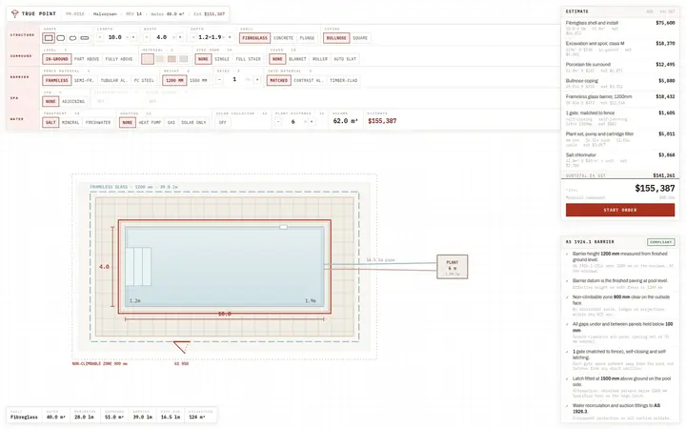Viewport: 686px width, 429px height.
Task: Increase the pool depth profile
Action: click(x=230, y=37)
